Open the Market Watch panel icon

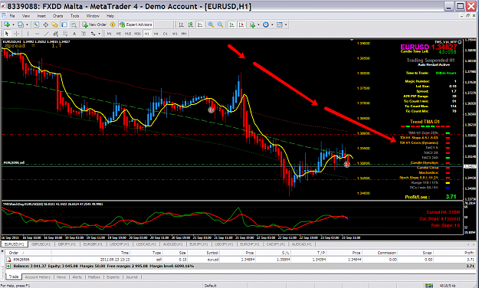(x=36, y=25)
